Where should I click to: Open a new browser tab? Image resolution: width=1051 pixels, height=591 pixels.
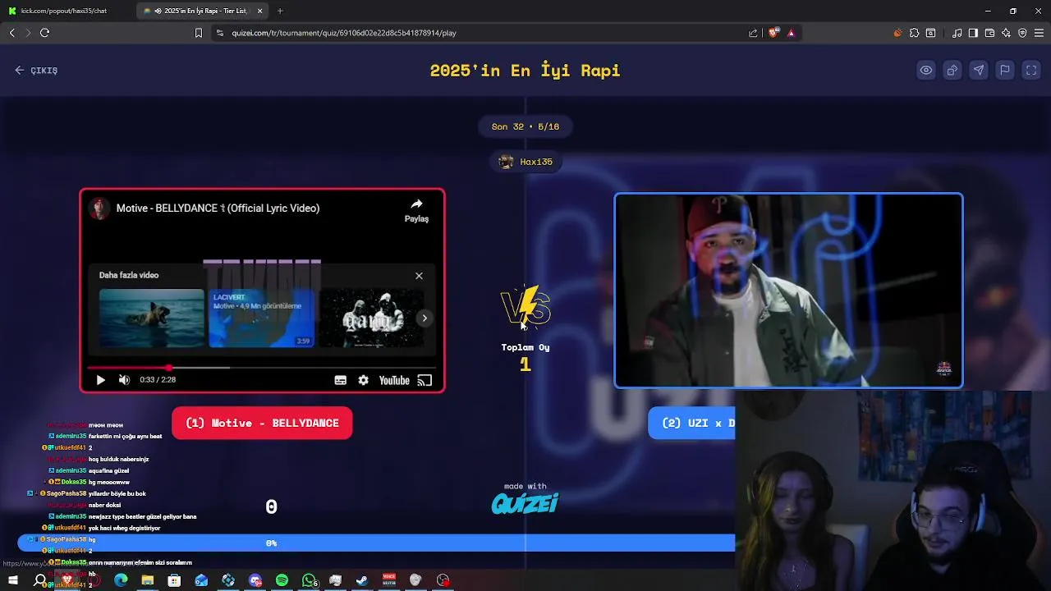(x=280, y=11)
